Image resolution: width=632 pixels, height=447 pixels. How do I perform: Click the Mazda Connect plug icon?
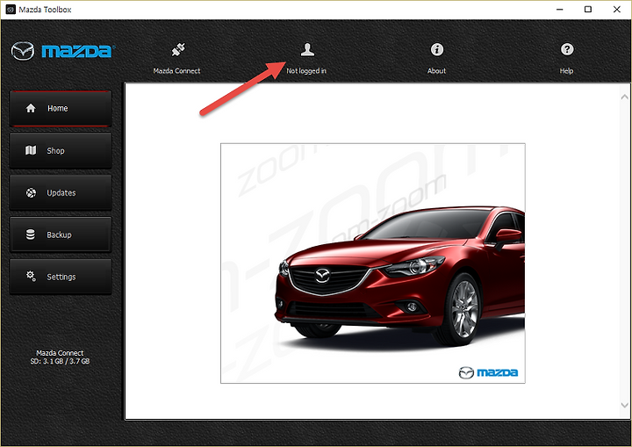pyautogui.click(x=177, y=50)
